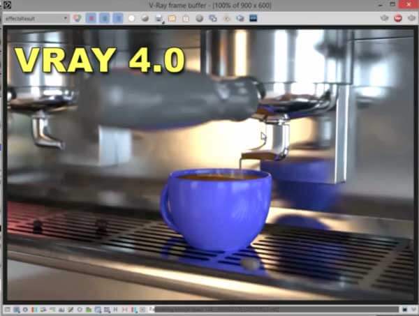Maximize the V-Ray frame buffer window

[392, 4]
